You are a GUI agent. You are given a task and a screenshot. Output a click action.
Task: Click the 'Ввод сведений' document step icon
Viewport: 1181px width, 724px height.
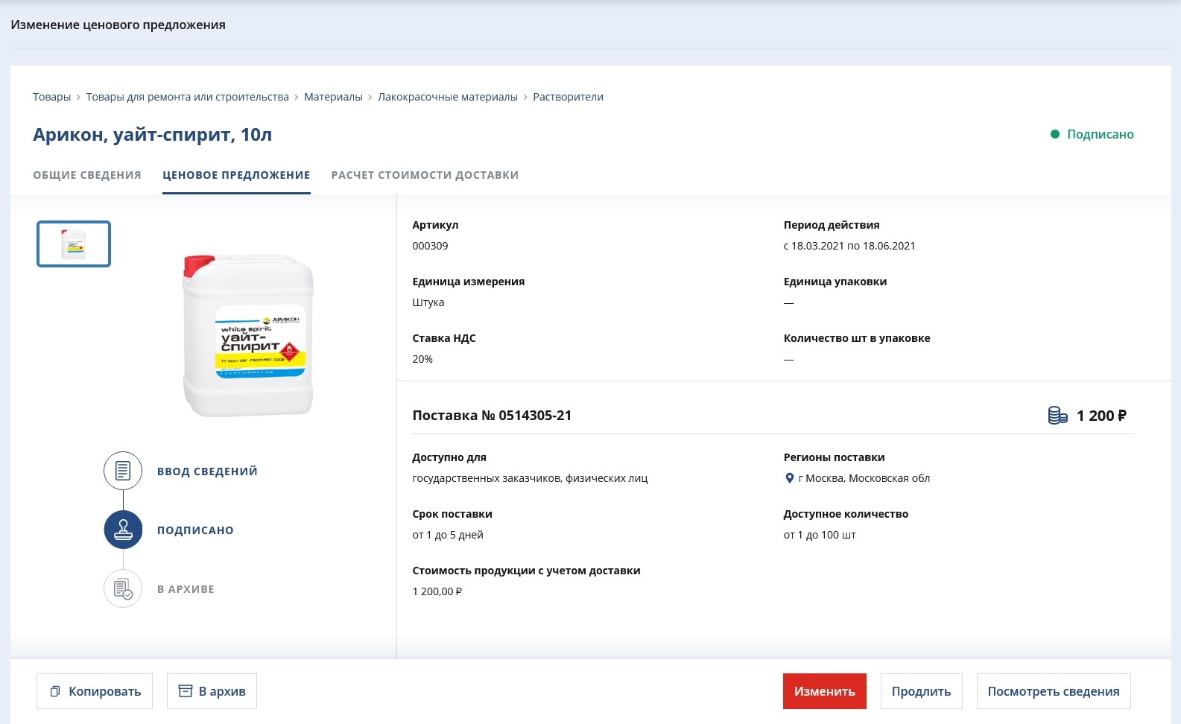click(x=123, y=471)
